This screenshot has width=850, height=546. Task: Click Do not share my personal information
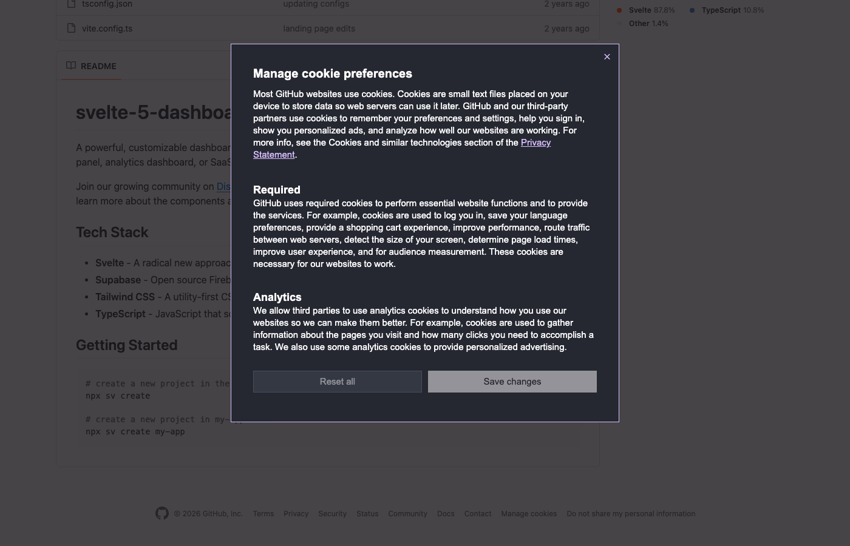pyautogui.click(x=631, y=513)
